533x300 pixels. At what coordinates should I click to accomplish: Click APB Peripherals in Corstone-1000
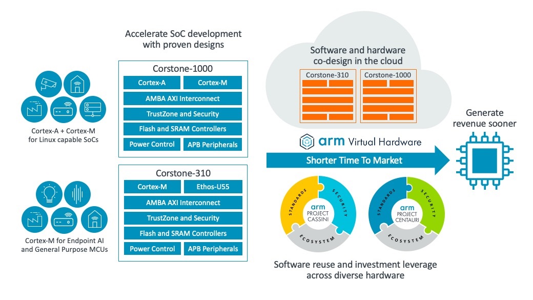coord(213,144)
